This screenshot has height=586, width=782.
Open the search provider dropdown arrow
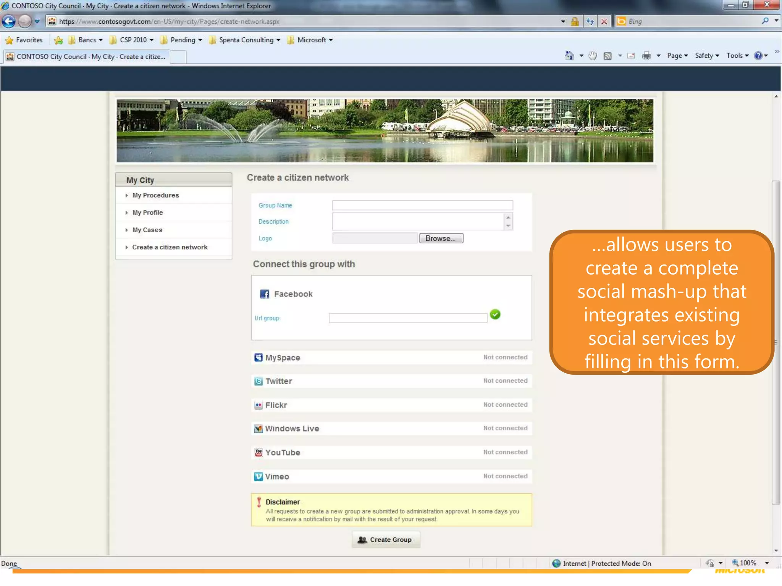click(x=776, y=21)
